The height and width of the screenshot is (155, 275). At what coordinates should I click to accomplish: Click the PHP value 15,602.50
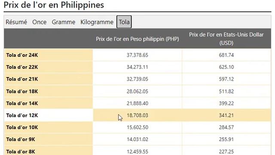137,127
